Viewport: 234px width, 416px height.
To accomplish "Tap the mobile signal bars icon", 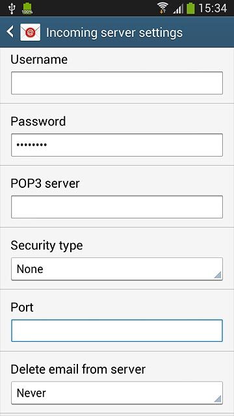I will (178, 8).
